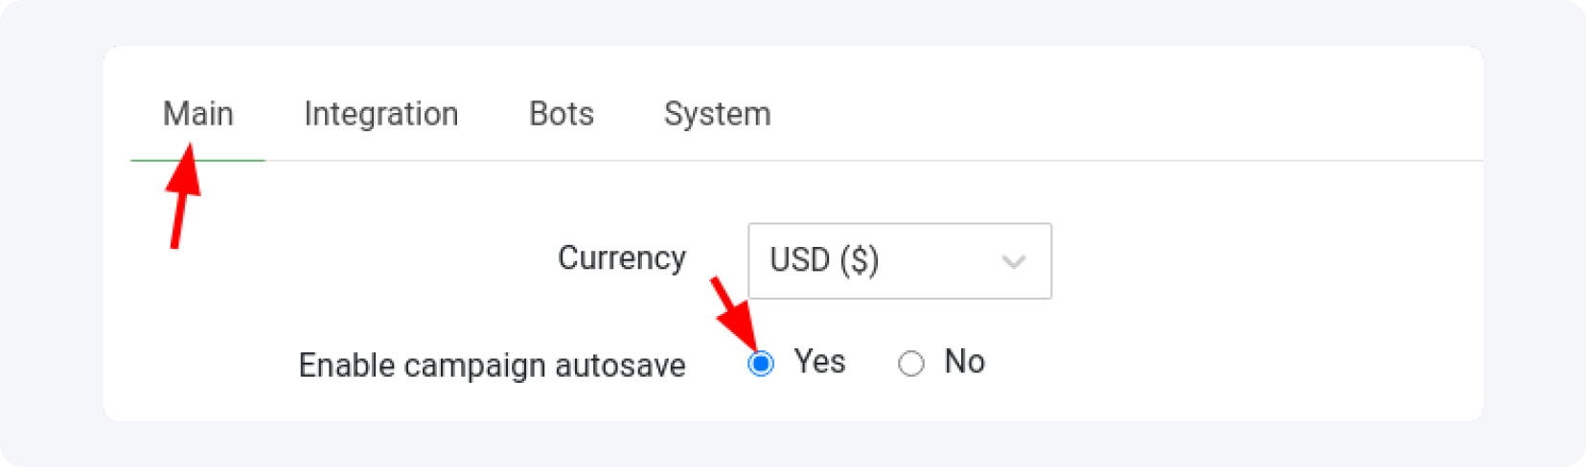Click the divider line under the tabs
Screen dimensions: 1586x467
point(862,161)
